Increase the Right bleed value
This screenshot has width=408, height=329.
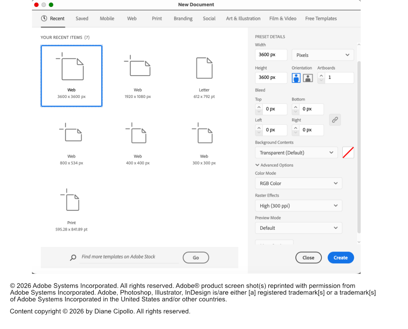(295, 128)
